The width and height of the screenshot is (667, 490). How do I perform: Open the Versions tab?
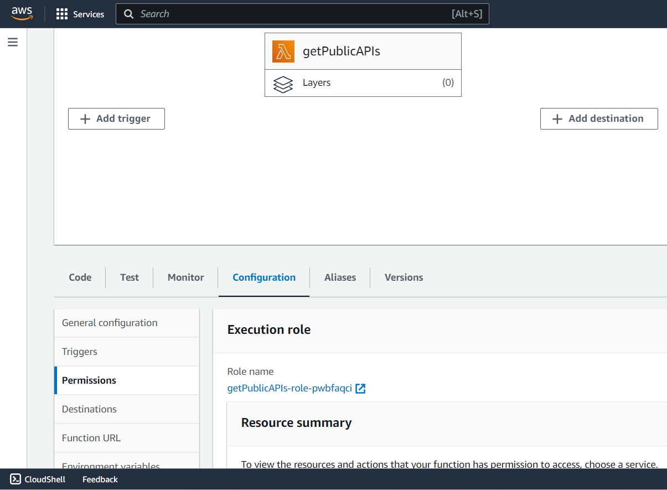(404, 277)
